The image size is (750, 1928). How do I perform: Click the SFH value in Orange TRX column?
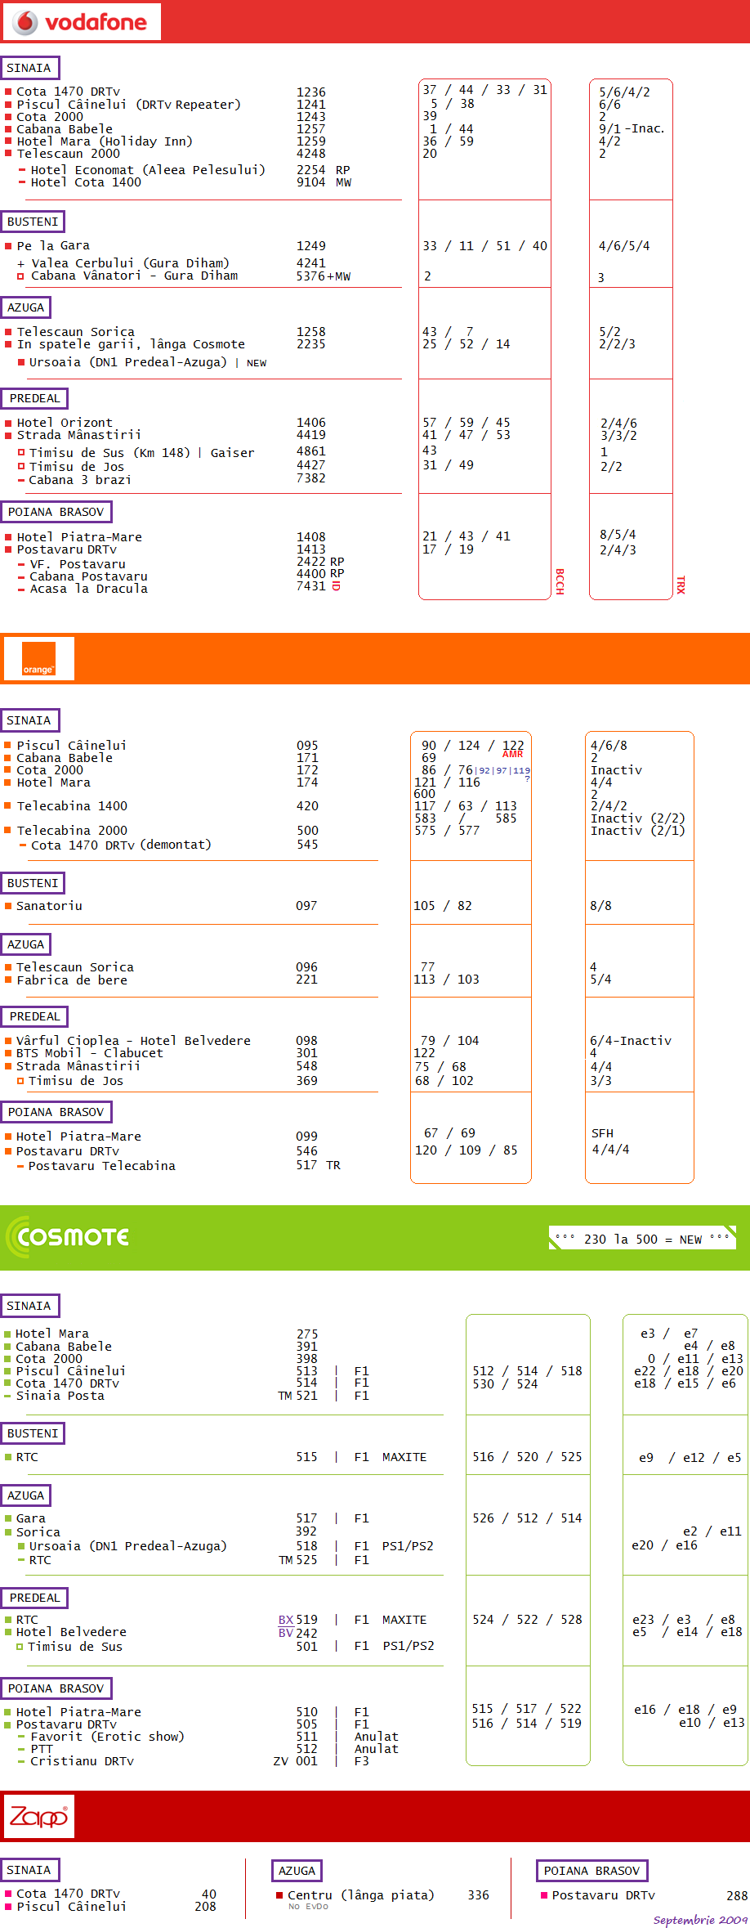coord(603,1133)
